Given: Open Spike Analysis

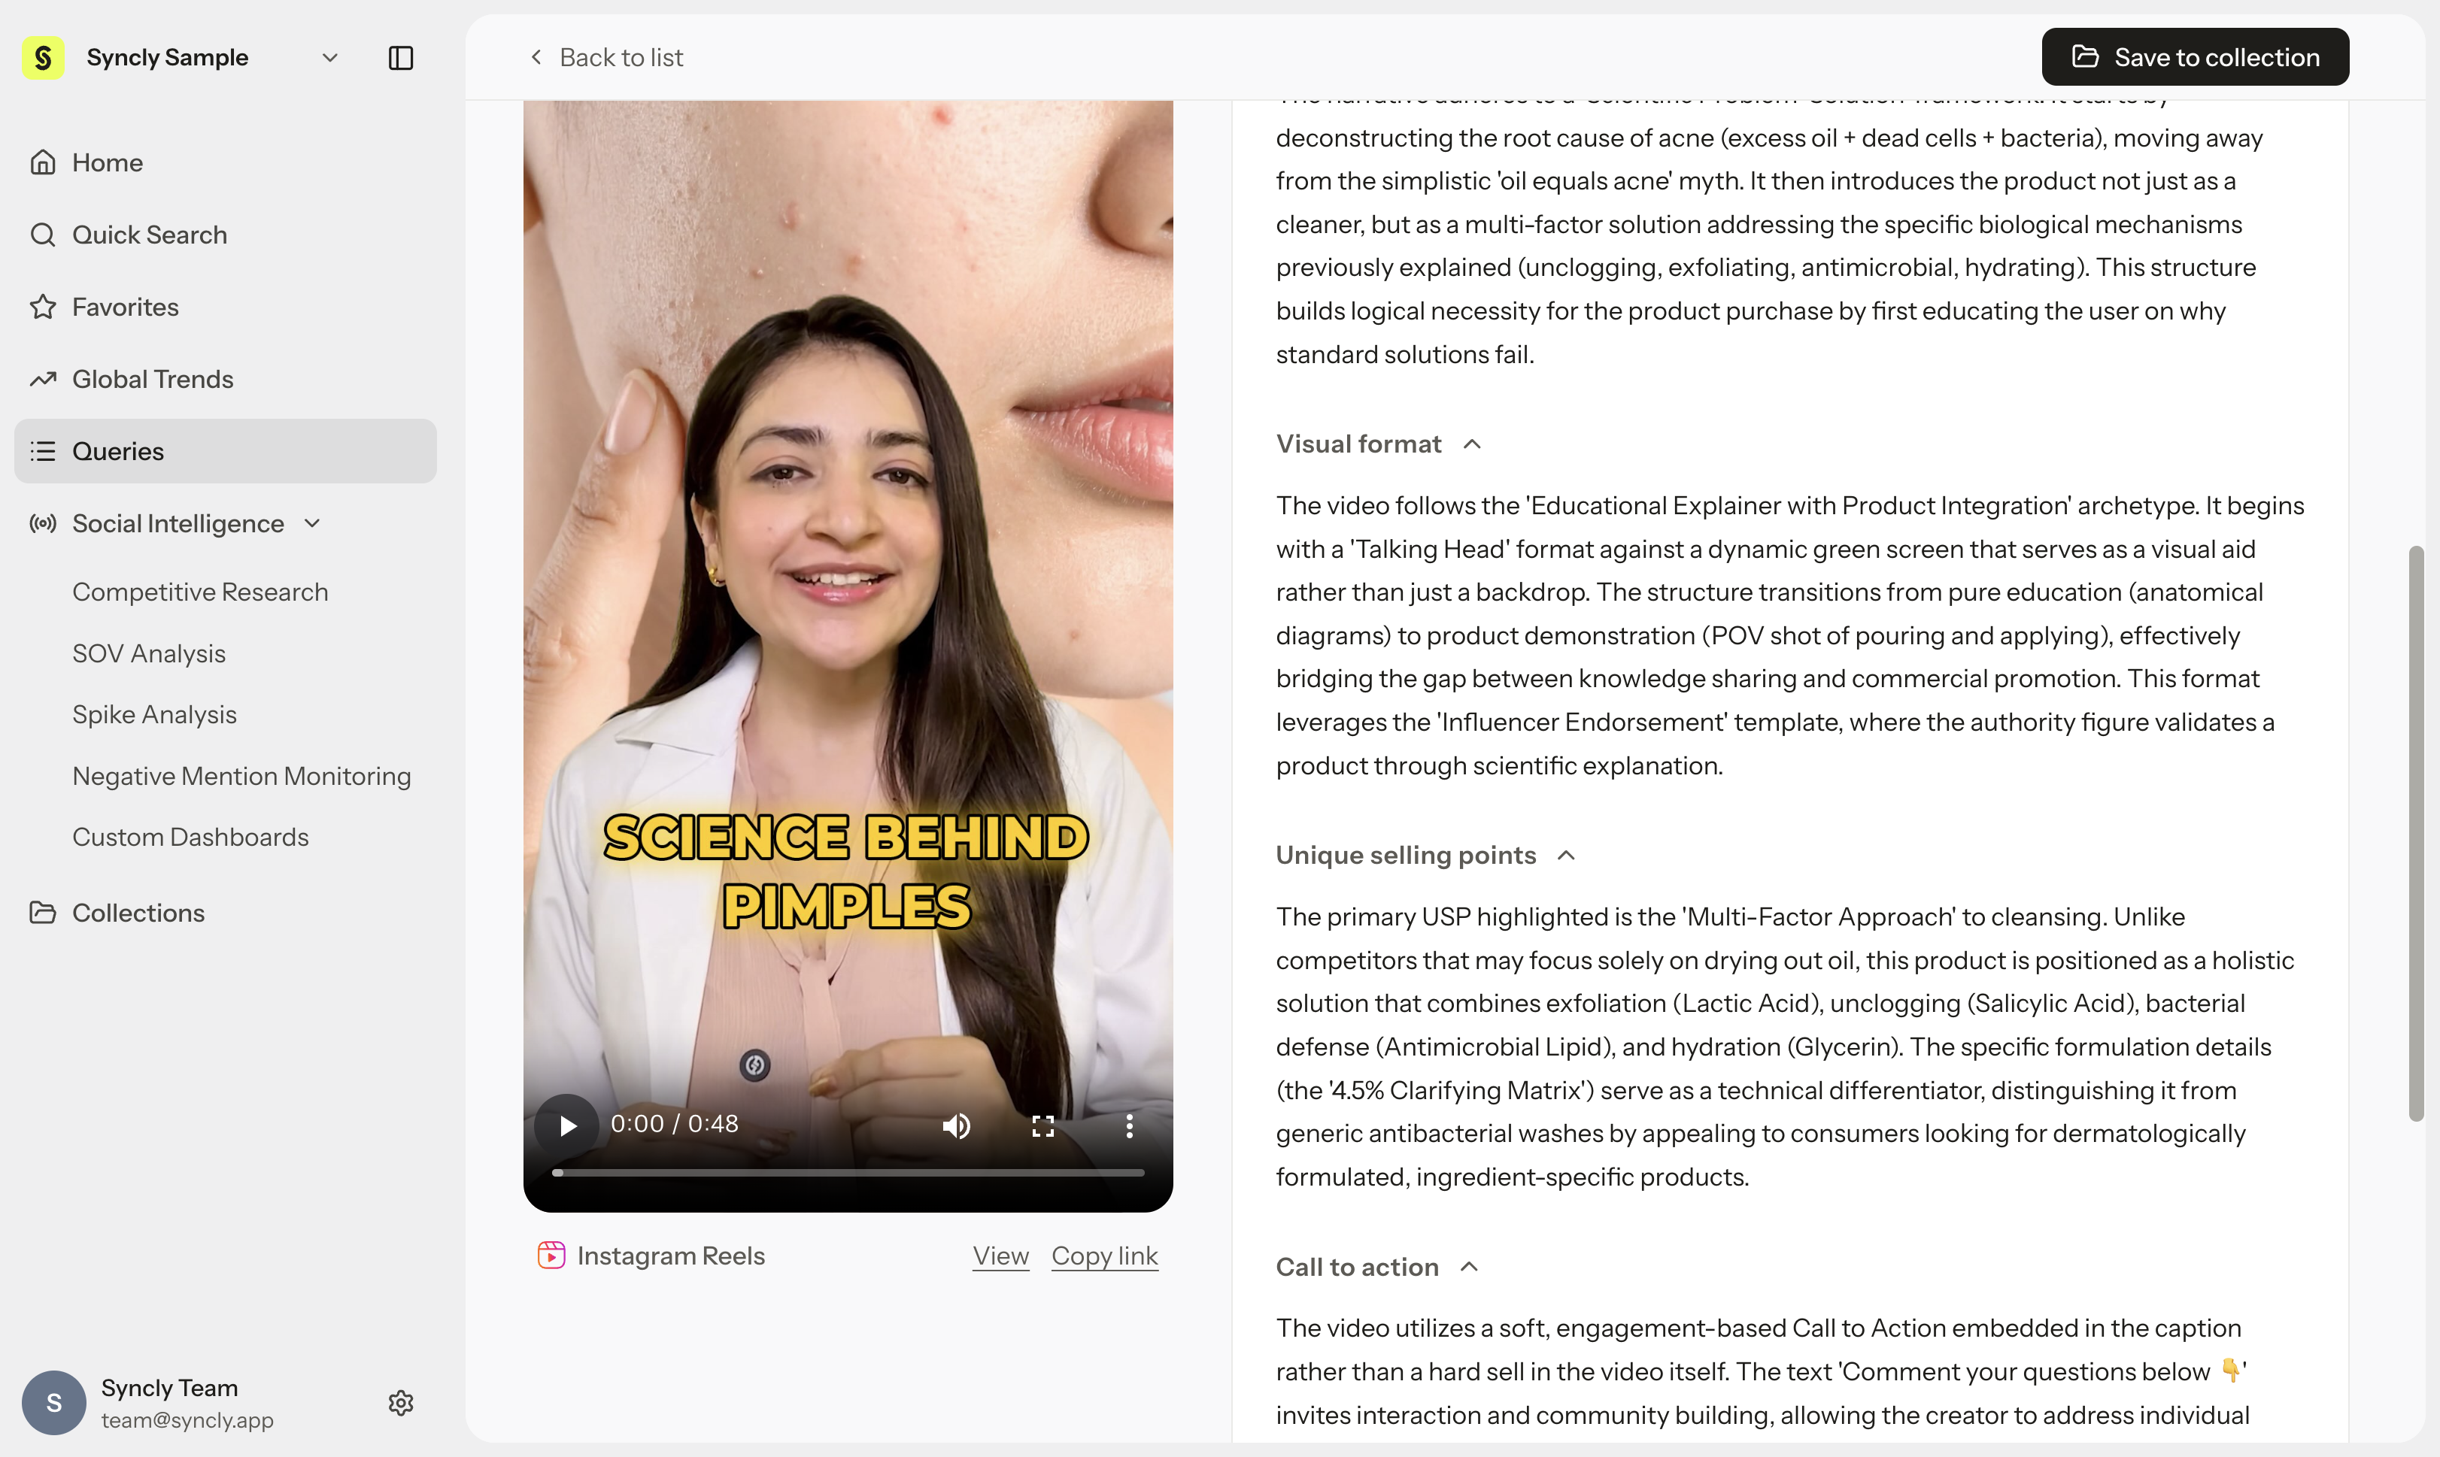Looking at the screenshot, I should (154, 715).
